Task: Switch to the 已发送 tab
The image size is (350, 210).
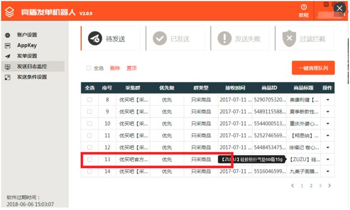Action: [x=175, y=38]
